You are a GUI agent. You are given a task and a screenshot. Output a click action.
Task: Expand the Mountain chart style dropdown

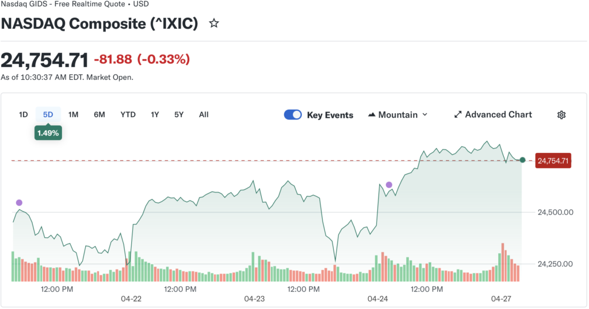pyautogui.click(x=425, y=115)
